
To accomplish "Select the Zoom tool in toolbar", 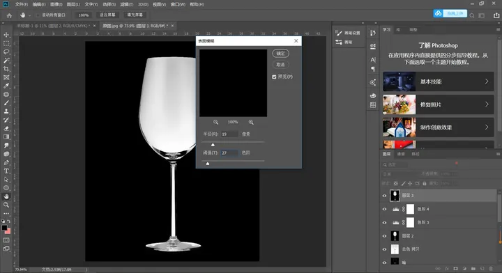I will click(x=6, y=205).
